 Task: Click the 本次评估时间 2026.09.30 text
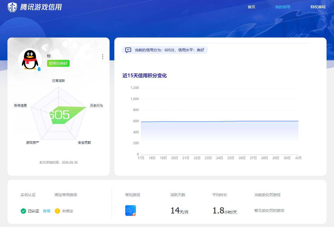tap(59, 162)
